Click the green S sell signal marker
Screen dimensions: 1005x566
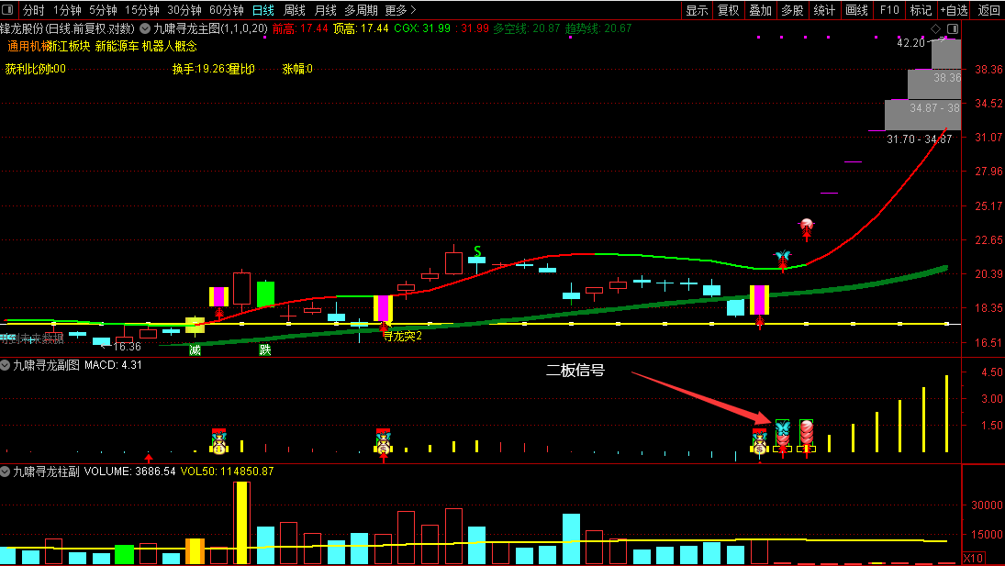(477, 250)
